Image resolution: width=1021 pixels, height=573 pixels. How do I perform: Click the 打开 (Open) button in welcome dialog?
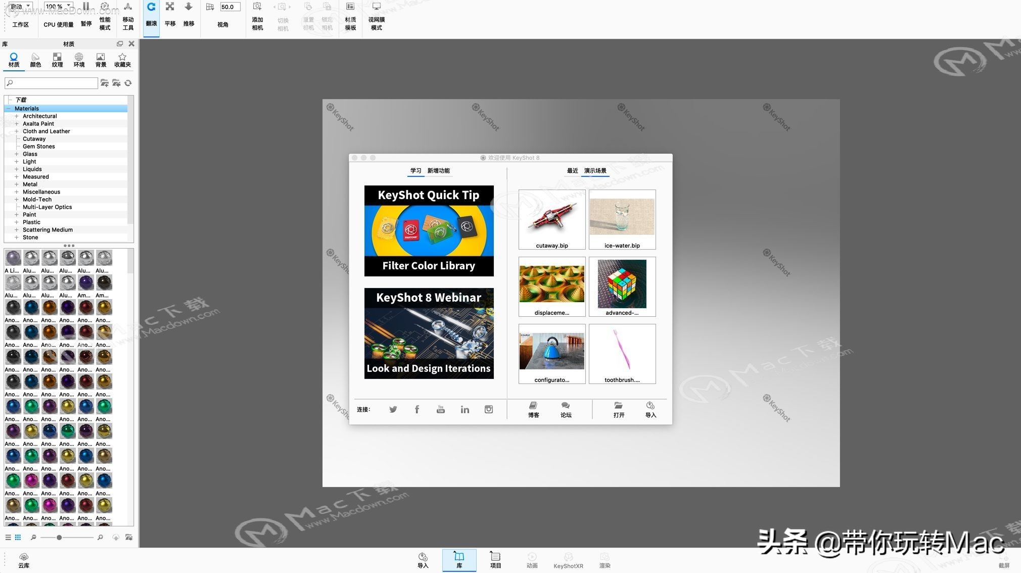point(619,409)
